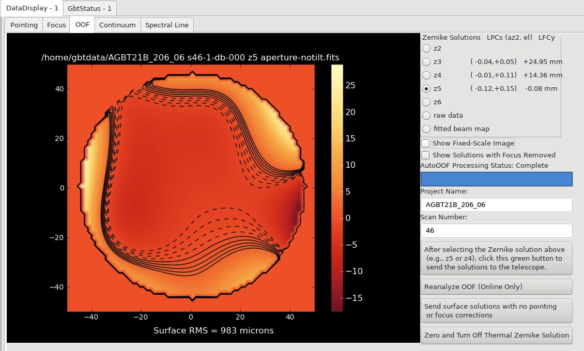This screenshot has width=584, height=351.
Task: Open the Spectral Line tab
Action: click(167, 25)
